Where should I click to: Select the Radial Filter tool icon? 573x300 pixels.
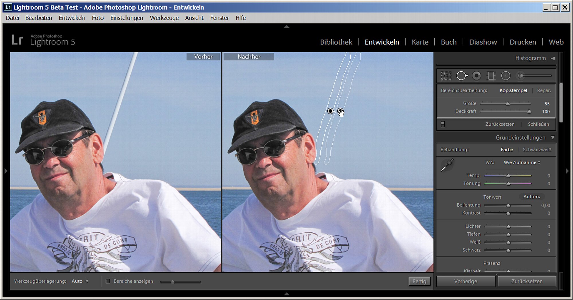(x=506, y=76)
